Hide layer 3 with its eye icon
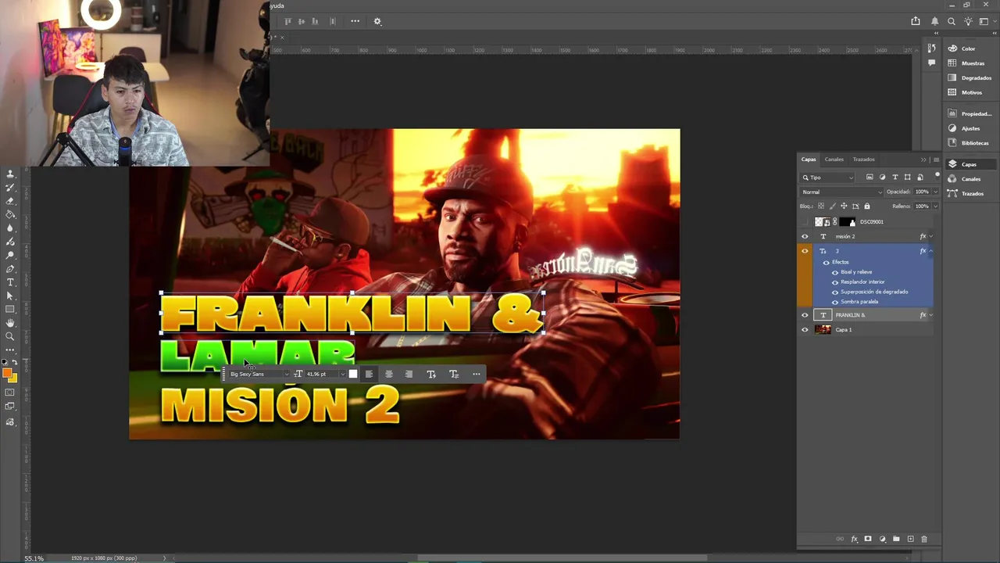The height and width of the screenshot is (563, 1000). [x=805, y=251]
